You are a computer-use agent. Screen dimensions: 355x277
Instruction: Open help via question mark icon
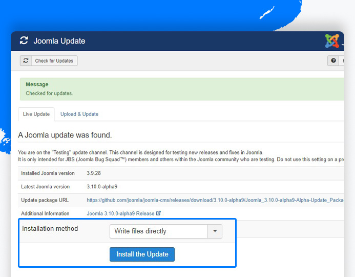click(x=333, y=61)
